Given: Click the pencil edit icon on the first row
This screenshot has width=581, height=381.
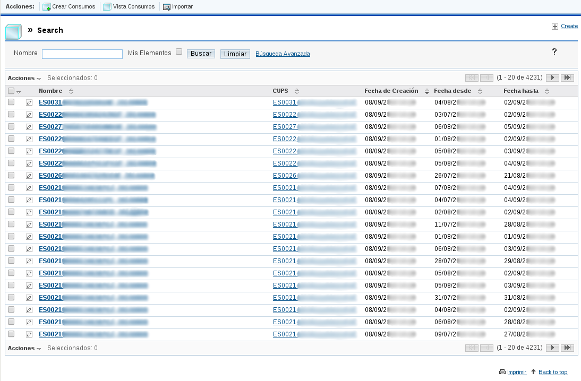Looking at the screenshot, I should (29, 102).
